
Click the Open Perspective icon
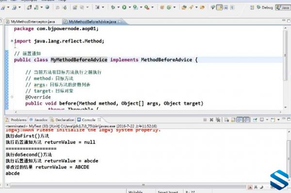(252, 7)
